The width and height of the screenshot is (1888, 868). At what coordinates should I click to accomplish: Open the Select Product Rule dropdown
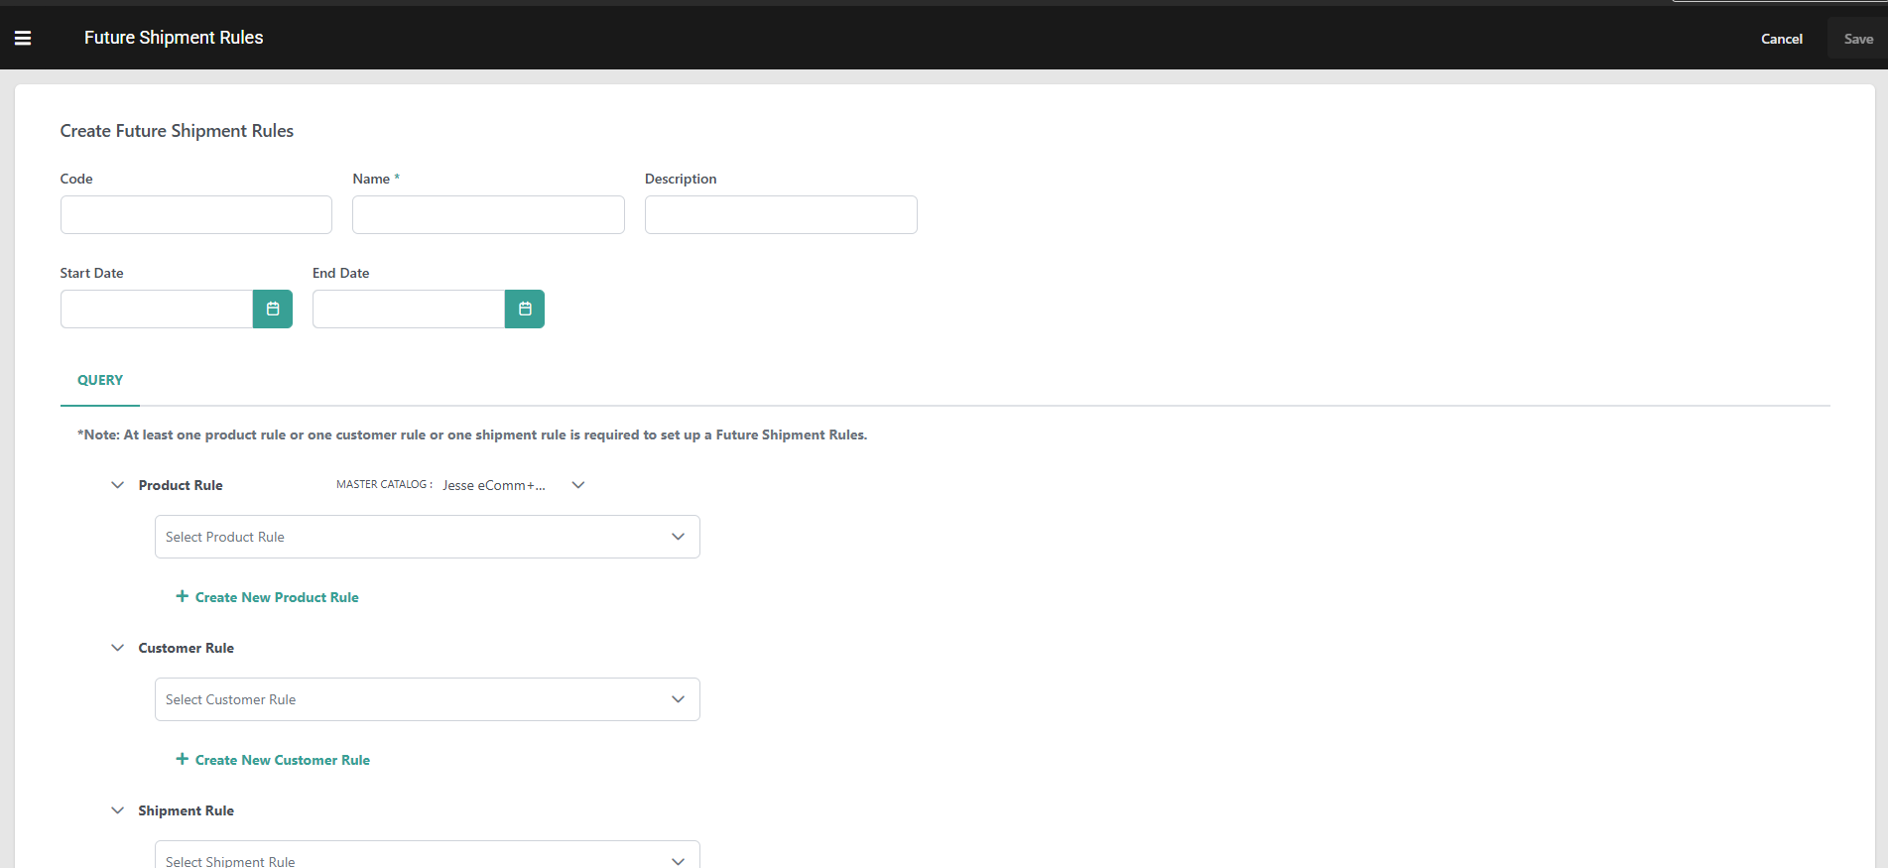[x=428, y=537]
